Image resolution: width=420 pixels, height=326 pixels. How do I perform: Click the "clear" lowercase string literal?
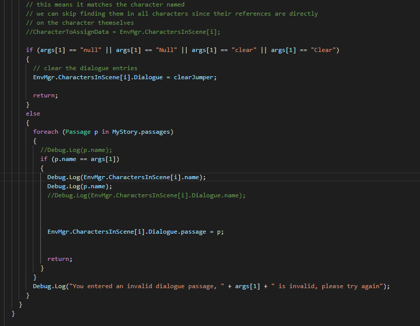click(x=244, y=50)
